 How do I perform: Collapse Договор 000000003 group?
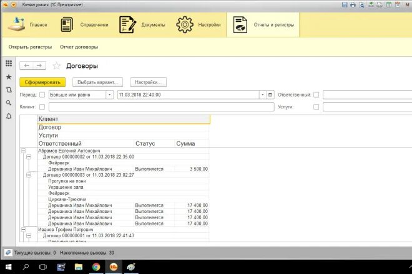click(29, 175)
